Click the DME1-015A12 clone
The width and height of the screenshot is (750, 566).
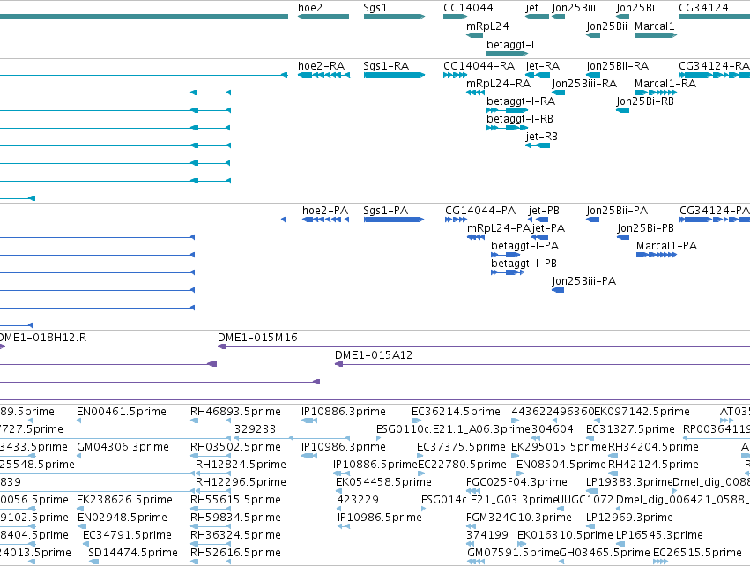(542, 364)
